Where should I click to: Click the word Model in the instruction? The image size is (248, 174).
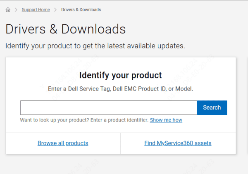coord(184,89)
